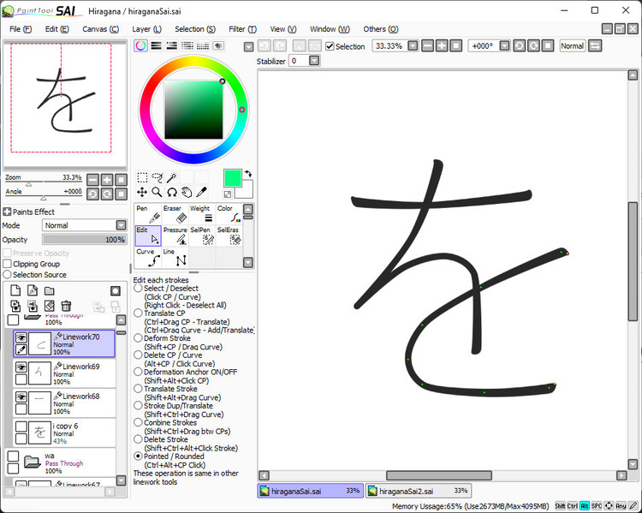Image resolution: width=642 pixels, height=513 pixels.
Task: Open the Filter menu
Action: (241, 29)
